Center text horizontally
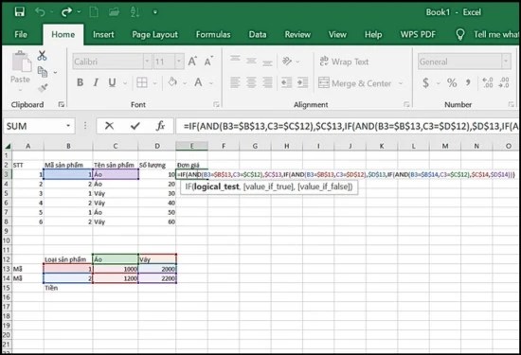This screenshot has height=355, width=521. 252,82
